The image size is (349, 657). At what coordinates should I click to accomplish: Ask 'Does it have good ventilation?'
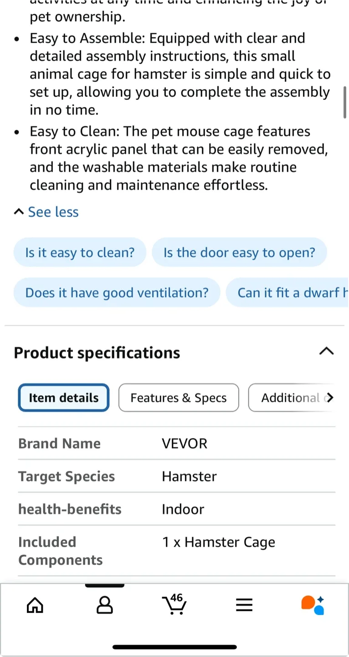coord(117,292)
